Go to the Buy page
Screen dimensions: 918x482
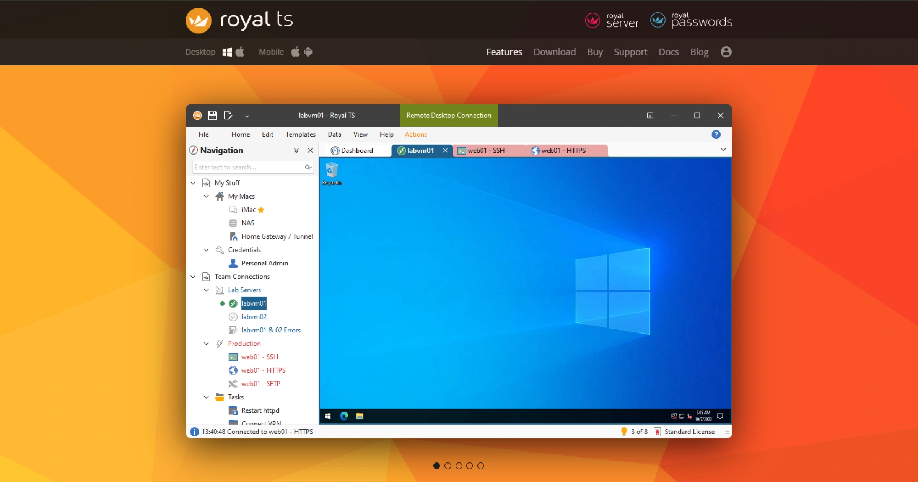[595, 52]
